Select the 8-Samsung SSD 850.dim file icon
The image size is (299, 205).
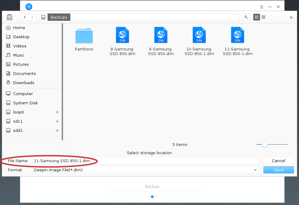122,35
